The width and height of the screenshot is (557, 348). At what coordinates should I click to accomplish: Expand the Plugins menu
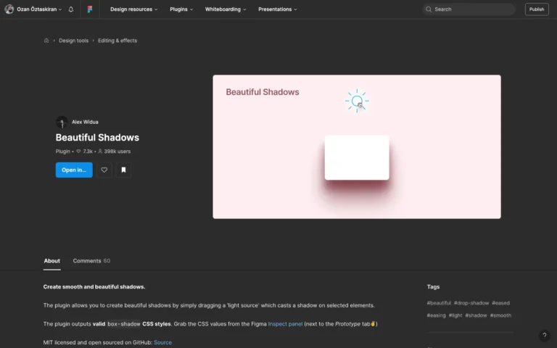point(181,9)
